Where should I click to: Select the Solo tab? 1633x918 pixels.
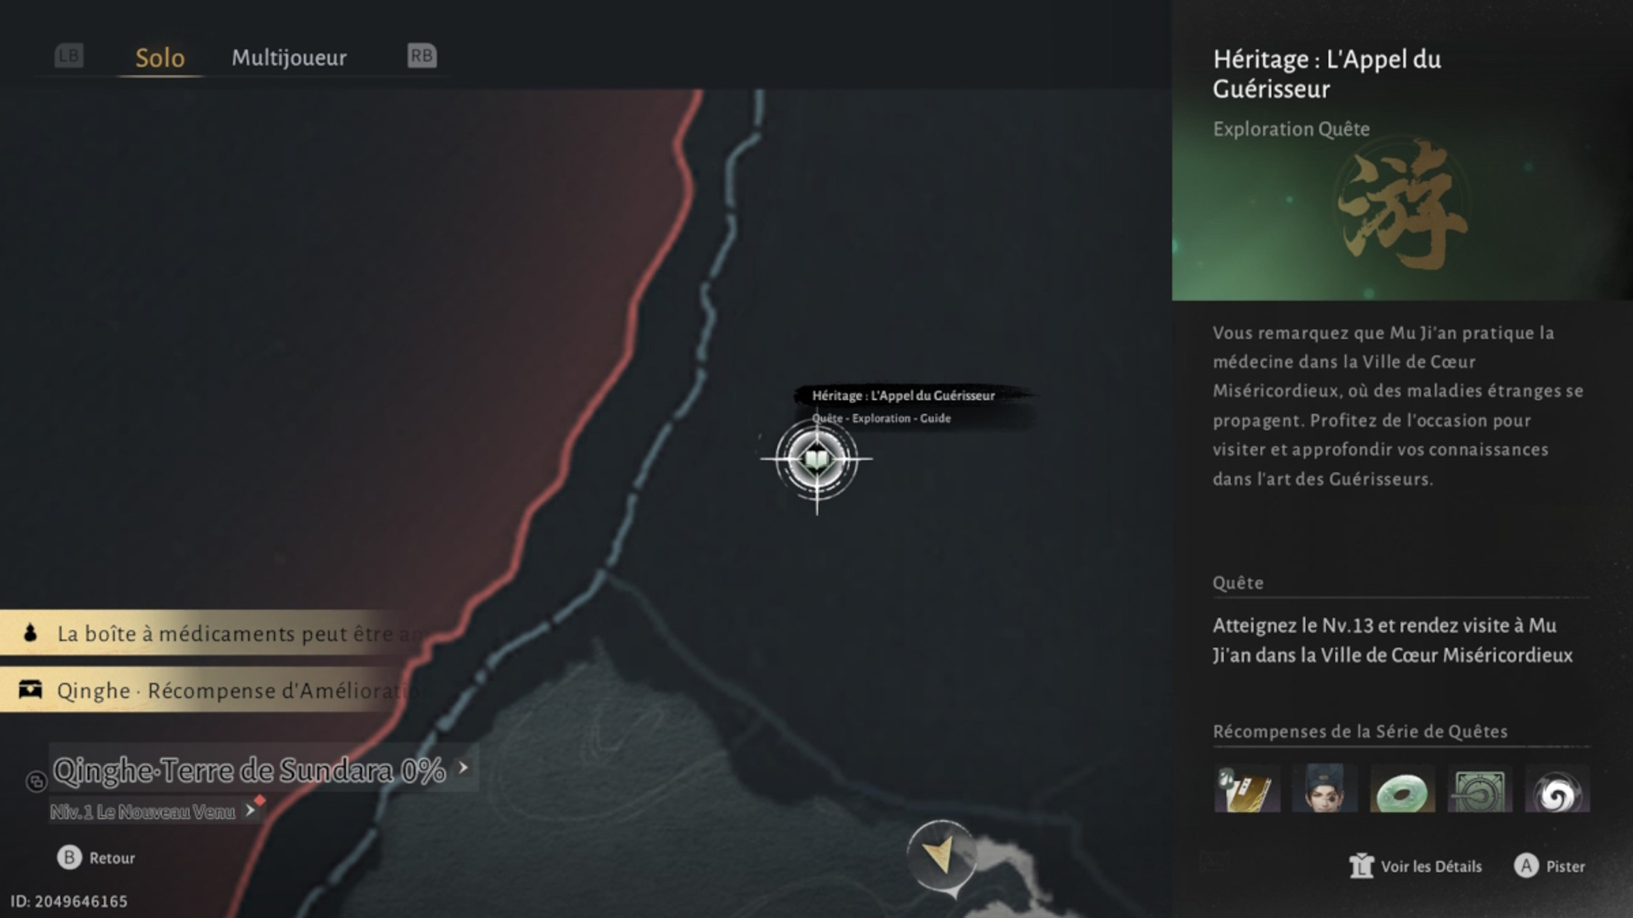160,58
